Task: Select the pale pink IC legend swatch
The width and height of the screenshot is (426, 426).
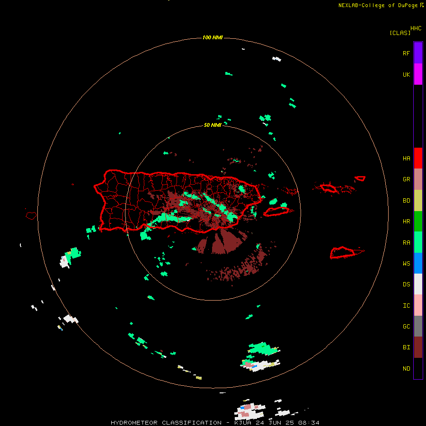Action: 418,305
